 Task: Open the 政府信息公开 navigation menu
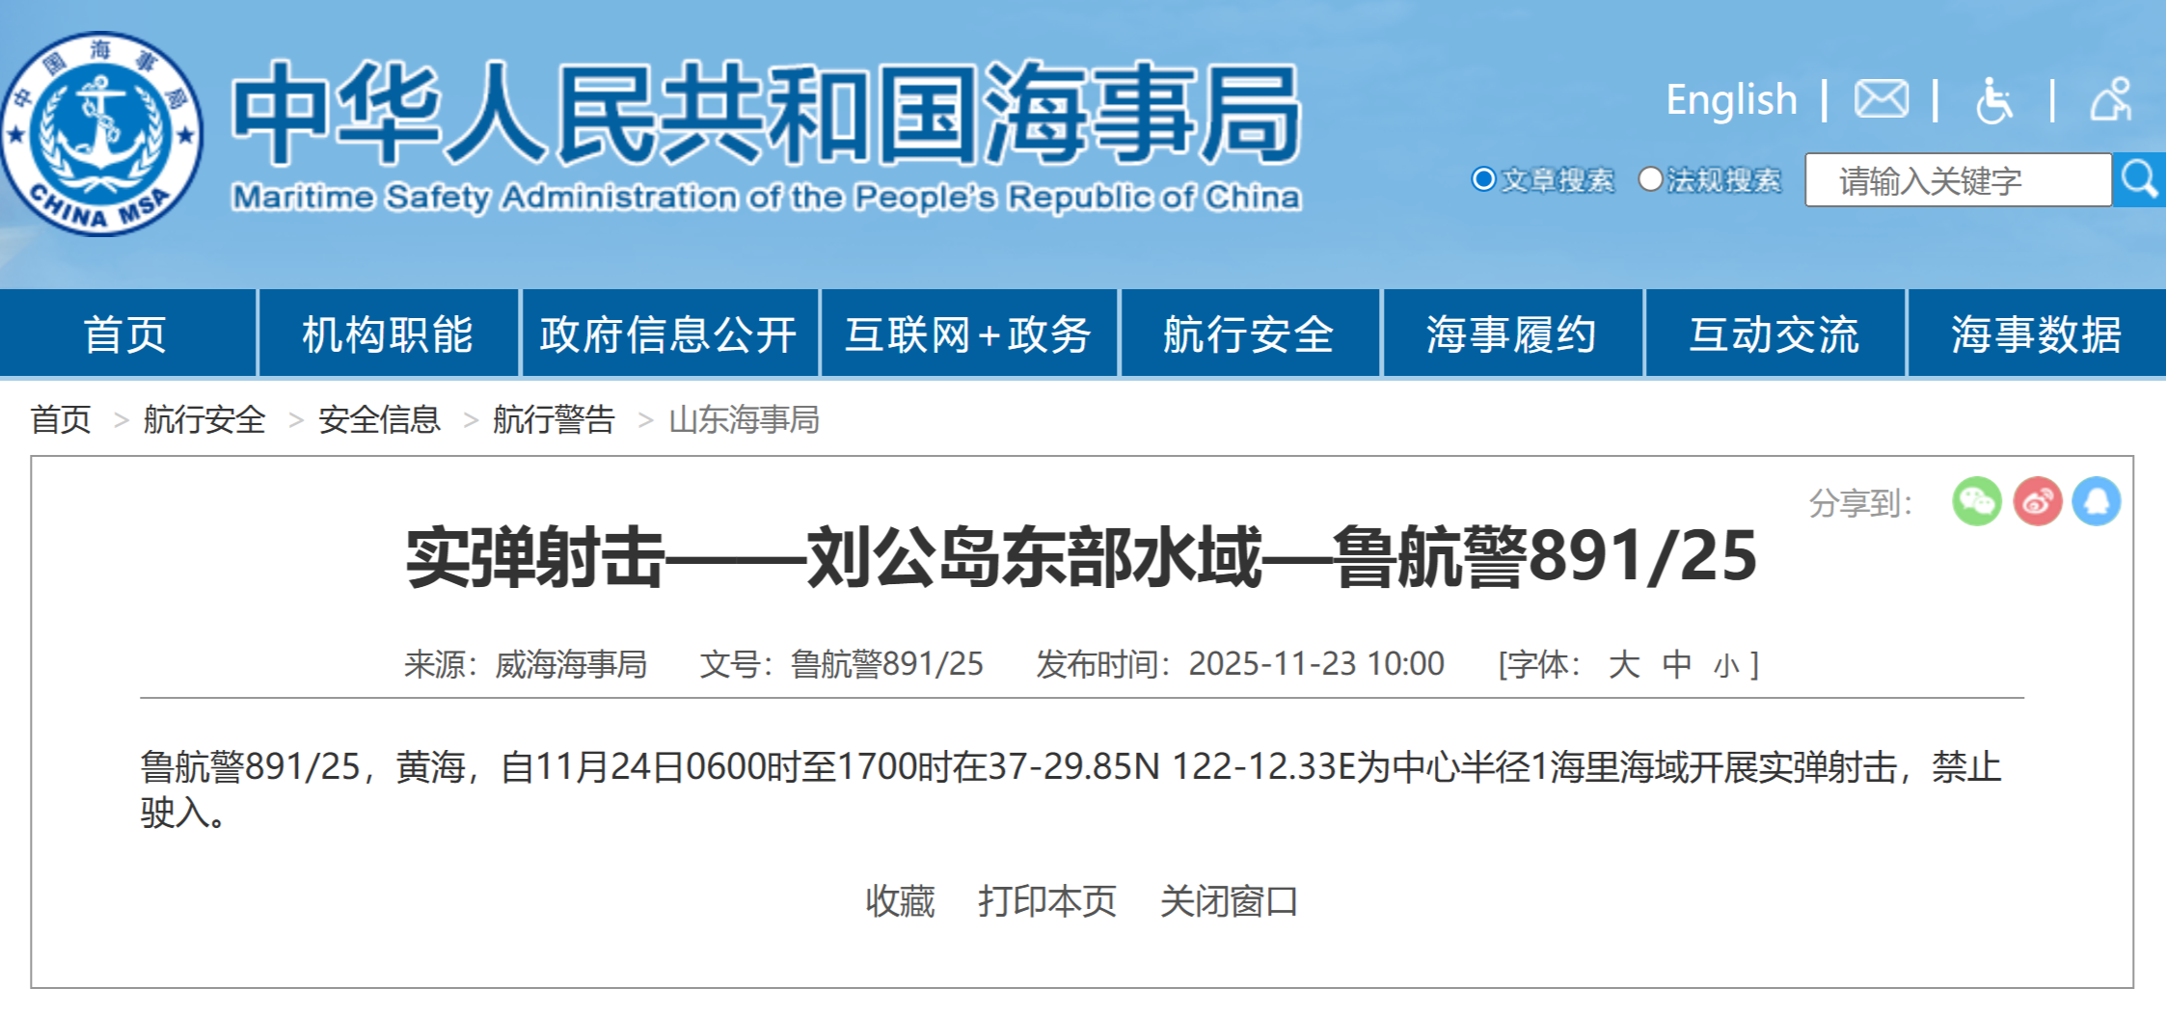coord(668,334)
